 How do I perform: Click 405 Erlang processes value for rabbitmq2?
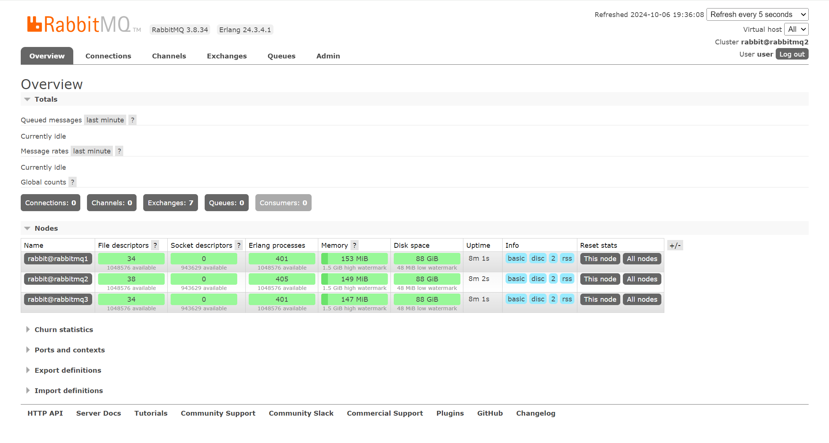pyautogui.click(x=282, y=279)
